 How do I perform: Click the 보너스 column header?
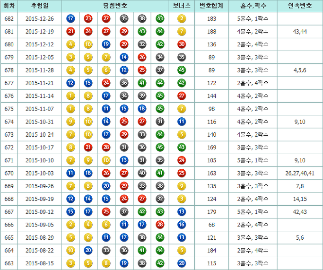tap(182, 6)
